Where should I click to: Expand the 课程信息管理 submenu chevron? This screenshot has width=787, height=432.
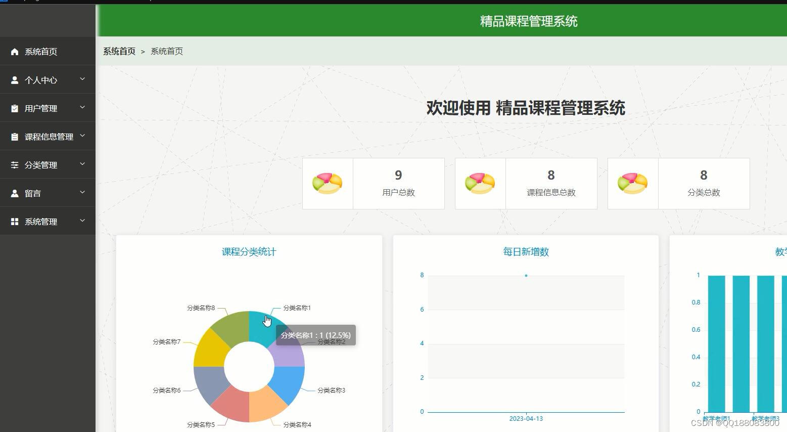(82, 136)
